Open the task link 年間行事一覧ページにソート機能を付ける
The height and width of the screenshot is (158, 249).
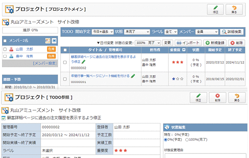[x=100, y=76]
